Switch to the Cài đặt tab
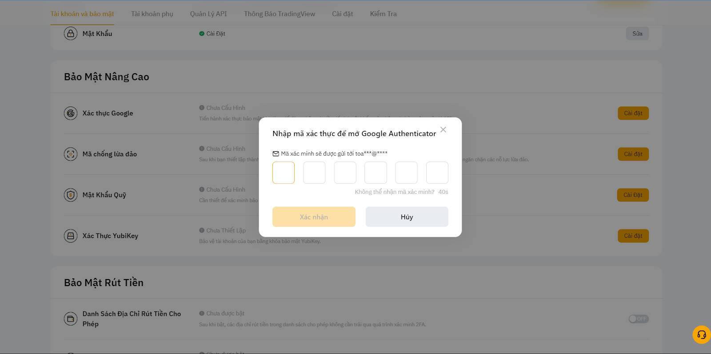The height and width of the screenshot is (354, 711). (343, 14)
